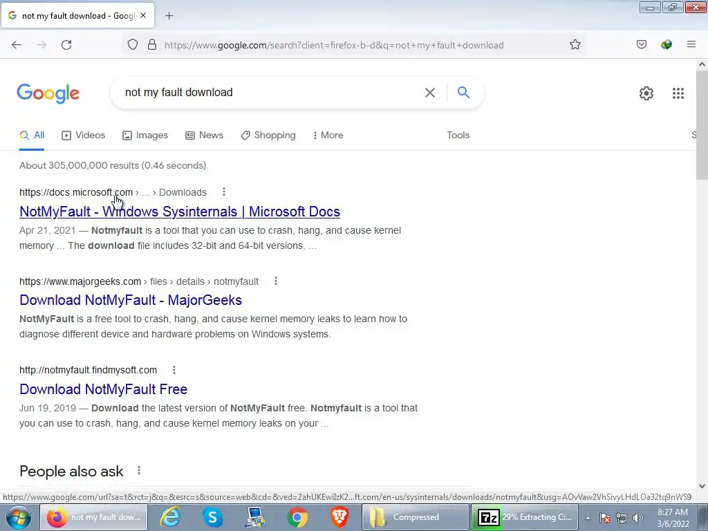Open Google apps grid
Viewport: 708px width, 531px height.
(x=678, y=93)
